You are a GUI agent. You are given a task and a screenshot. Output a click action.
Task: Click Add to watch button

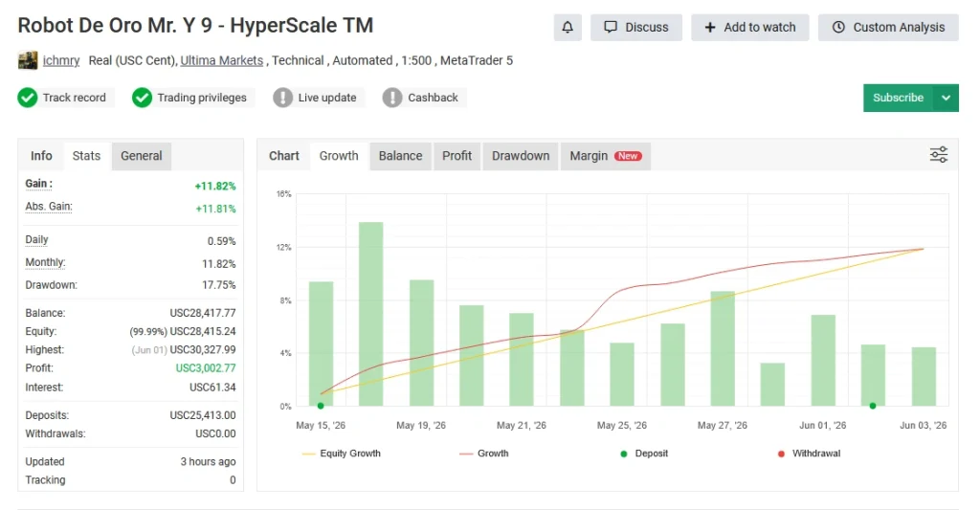tap(750, 28)
